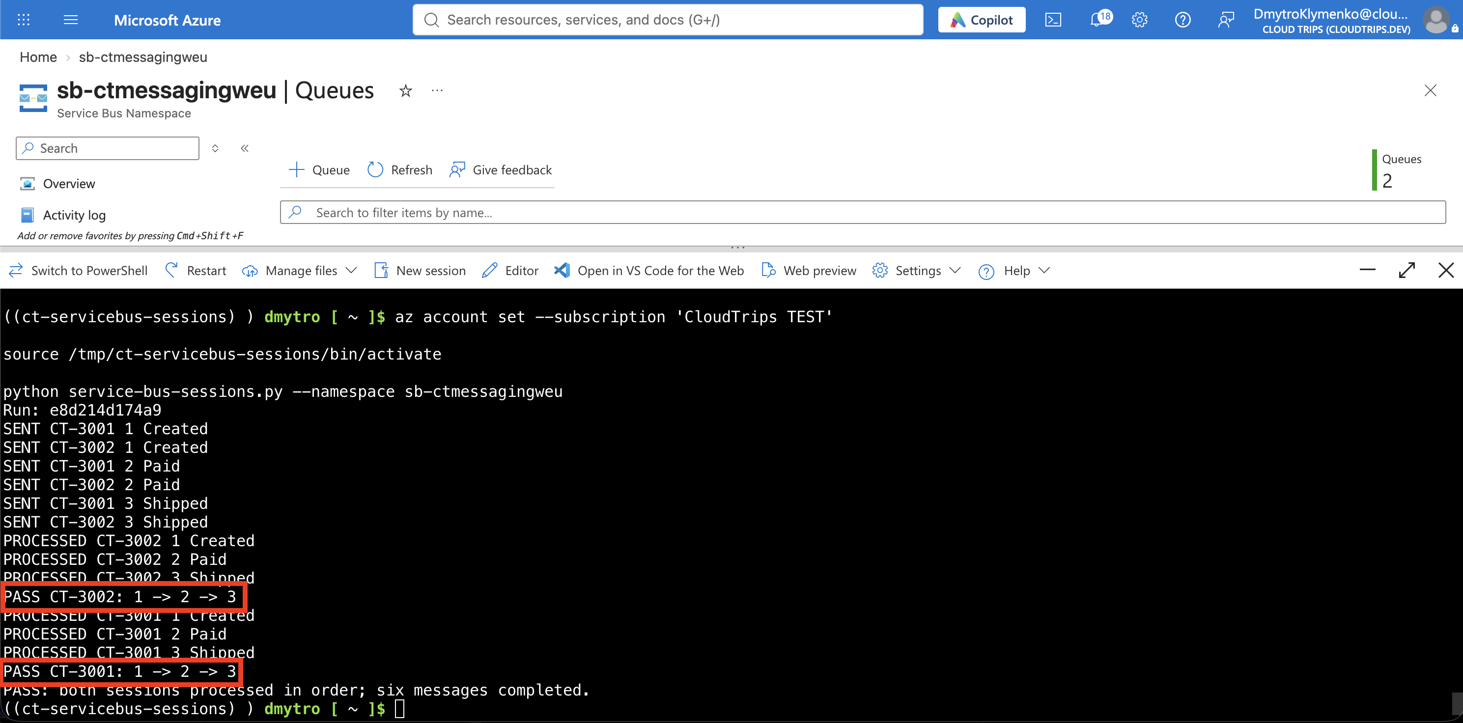Toggle Cloud Shell from the top bar
The width and height of the screenshot is (1463, 723).
(x=1053, y=20)
